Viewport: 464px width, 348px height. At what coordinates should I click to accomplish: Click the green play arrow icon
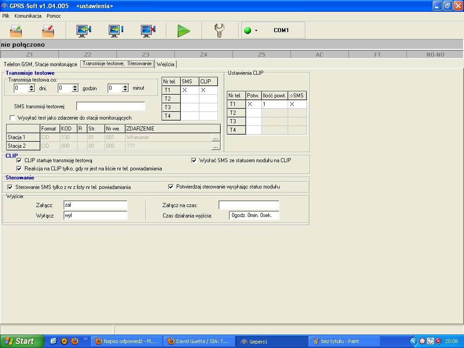click(184, 31)
